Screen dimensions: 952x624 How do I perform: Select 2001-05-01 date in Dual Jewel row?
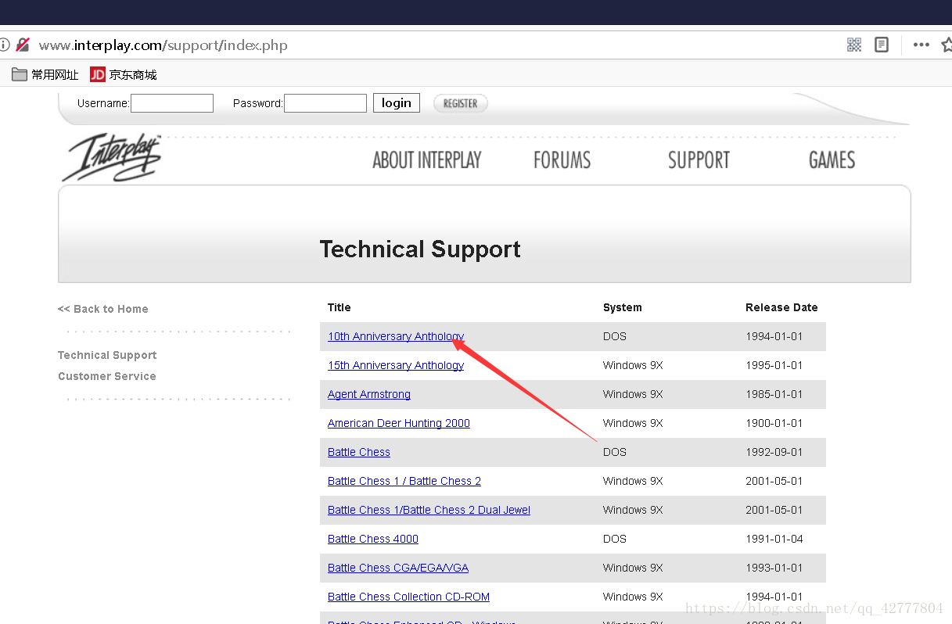coord(774,510)
